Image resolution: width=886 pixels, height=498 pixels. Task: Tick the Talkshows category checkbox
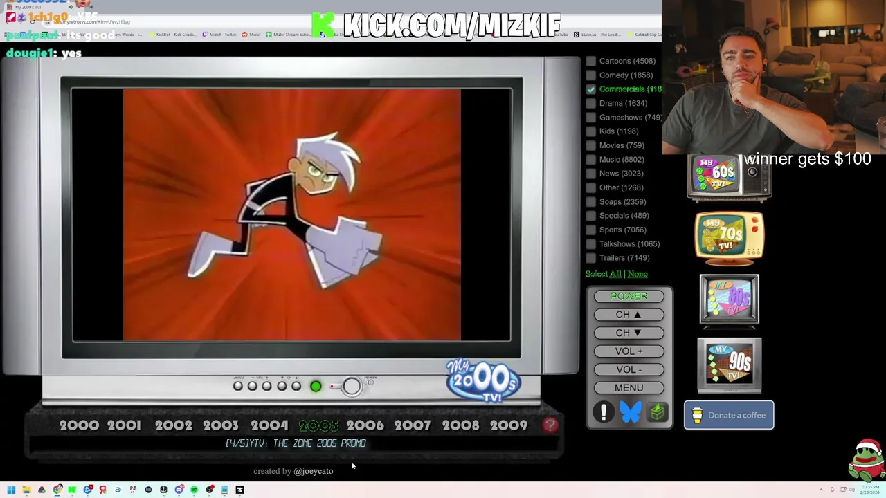pos(590,243)
